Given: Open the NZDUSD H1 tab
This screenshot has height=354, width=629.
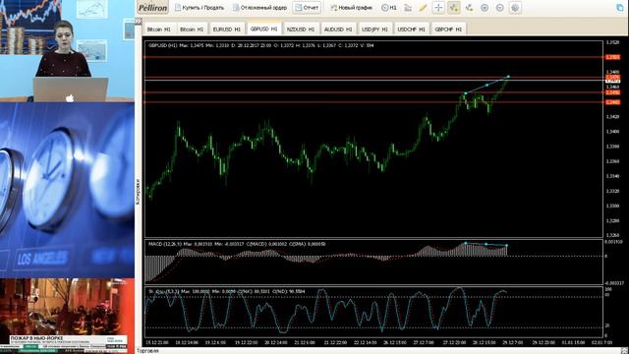Looking at the screenshot, I should [301, 29].
